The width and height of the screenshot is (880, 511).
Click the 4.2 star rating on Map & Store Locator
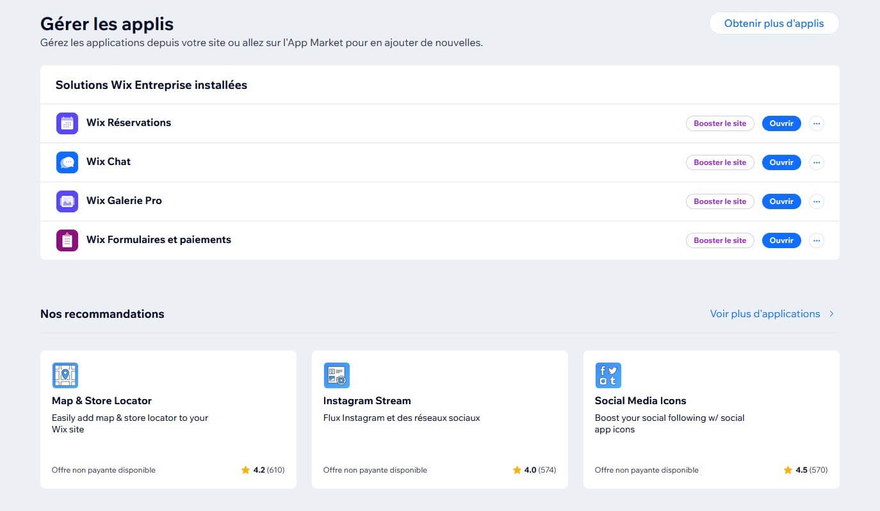click(263, 470)
